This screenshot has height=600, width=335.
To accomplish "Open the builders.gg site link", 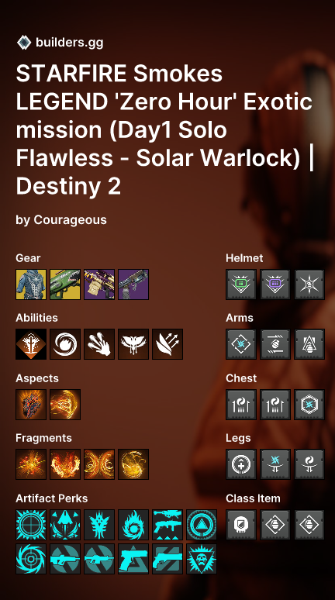I will [69, 42].
